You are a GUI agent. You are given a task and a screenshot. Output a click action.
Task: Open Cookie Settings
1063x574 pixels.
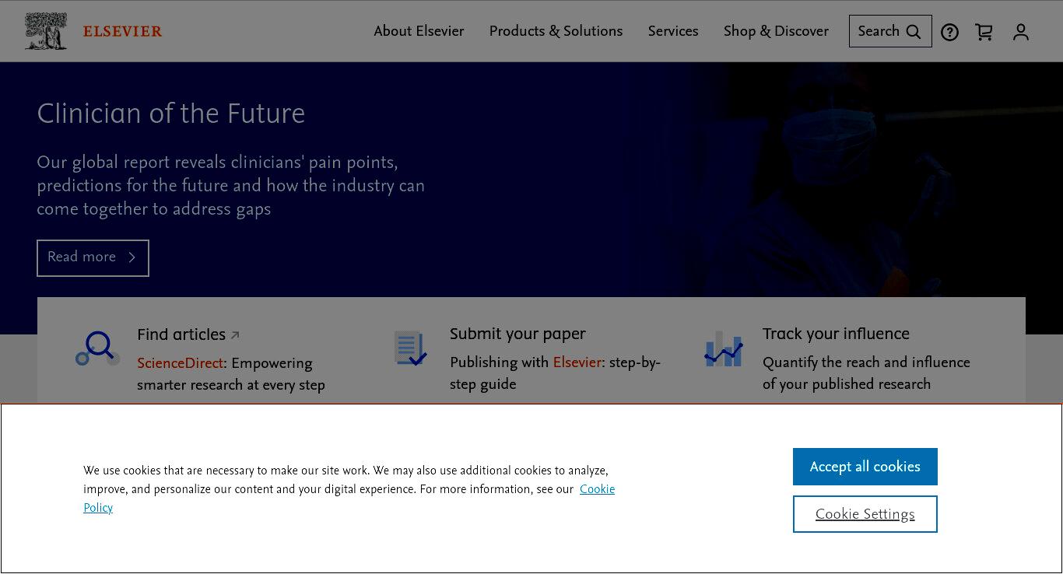point(865,514)
